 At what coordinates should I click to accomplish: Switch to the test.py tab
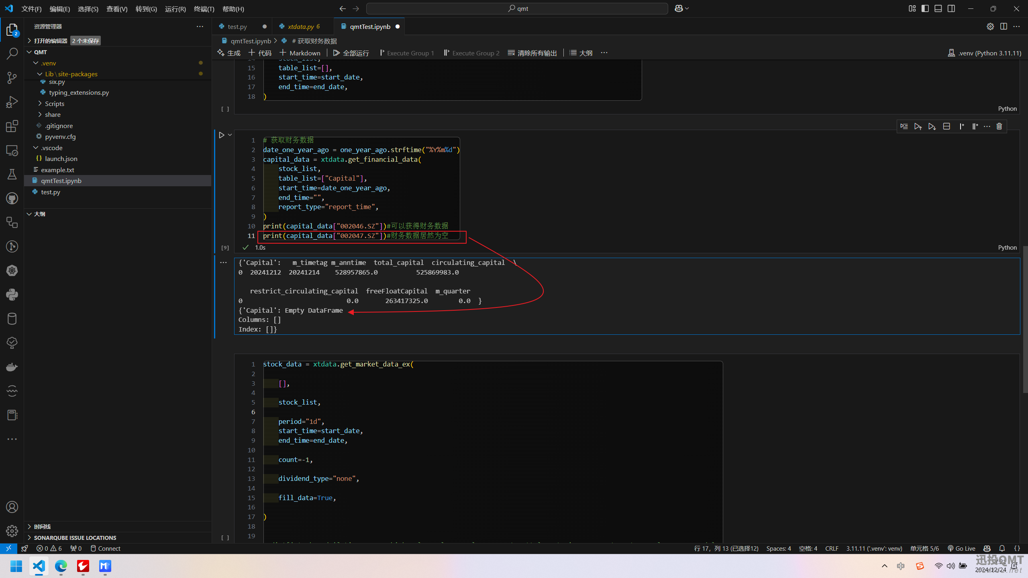point(237,26)
